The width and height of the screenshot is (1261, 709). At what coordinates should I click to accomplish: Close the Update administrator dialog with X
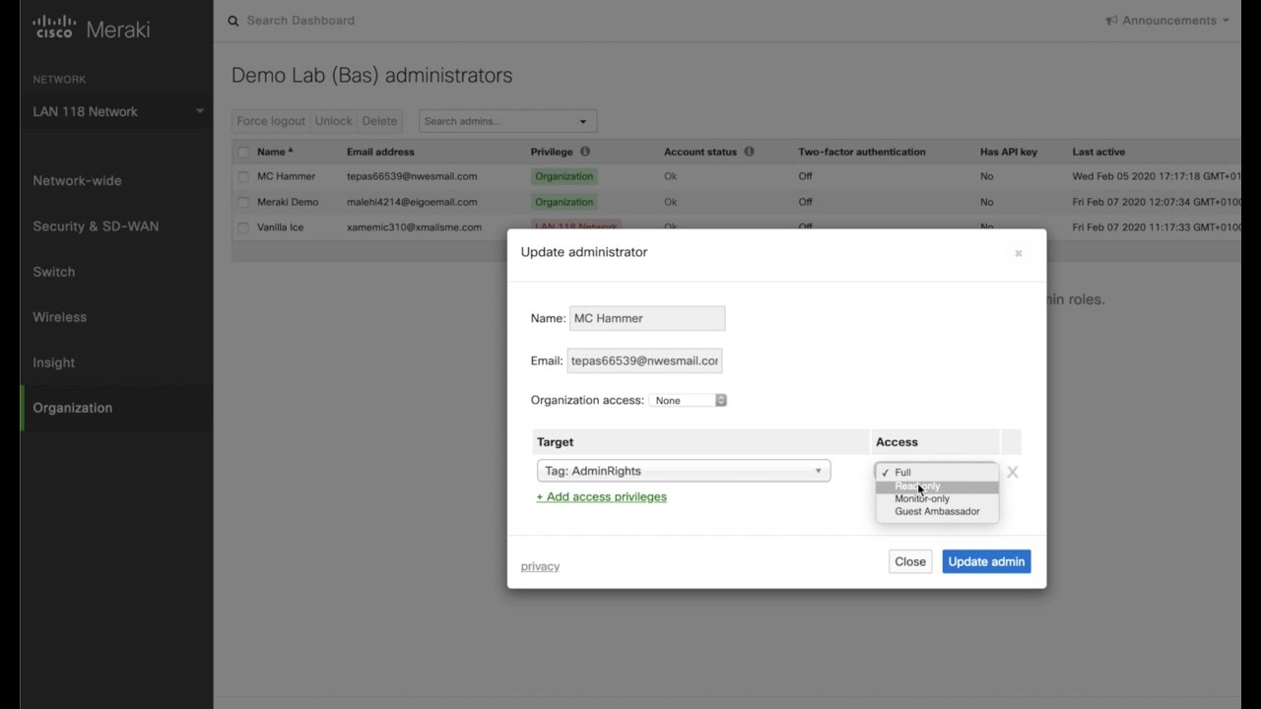[x=1019, y=253]
